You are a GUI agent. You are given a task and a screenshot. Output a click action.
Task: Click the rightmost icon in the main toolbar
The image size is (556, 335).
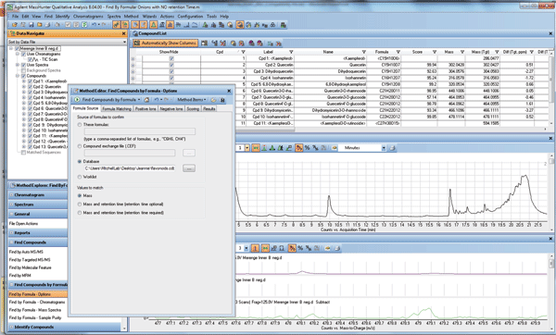point(283,25)
